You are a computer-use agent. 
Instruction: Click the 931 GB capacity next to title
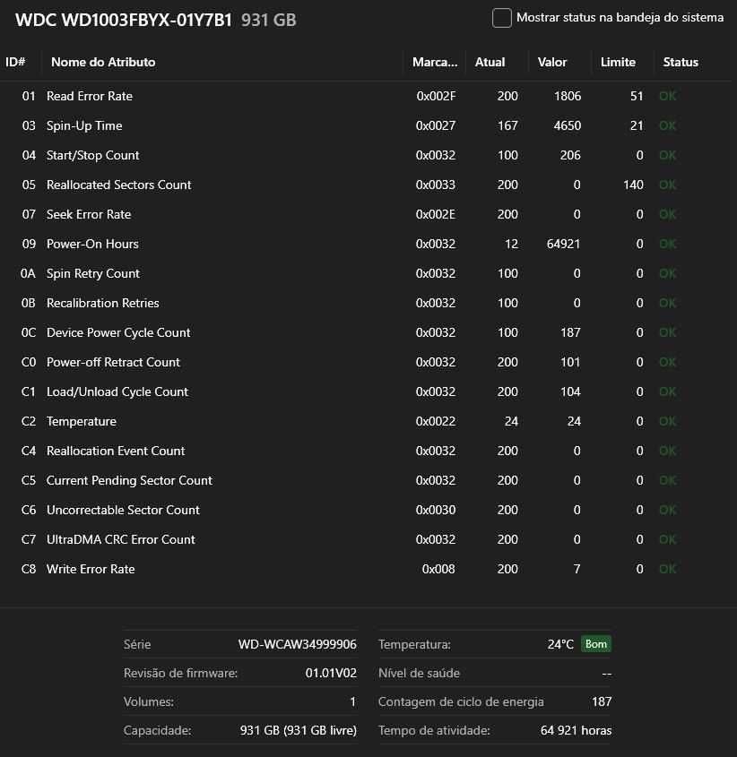pyautogui.click(x=269, y=20)
